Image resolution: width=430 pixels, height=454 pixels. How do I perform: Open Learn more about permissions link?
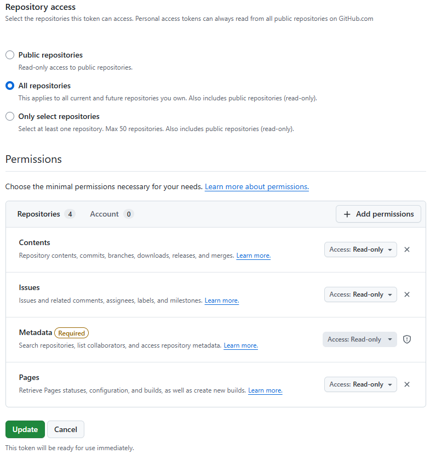point(256,187)
